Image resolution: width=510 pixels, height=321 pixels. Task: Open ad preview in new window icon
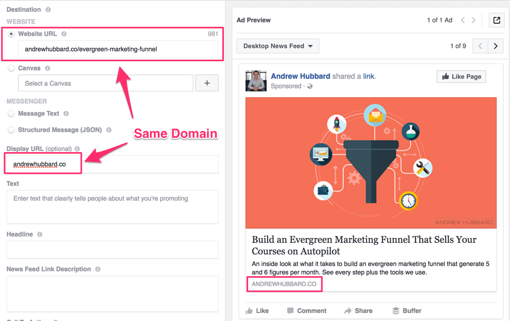[x=496, y=20]
